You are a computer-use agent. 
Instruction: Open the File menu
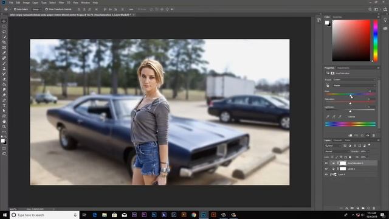(11, 2)
